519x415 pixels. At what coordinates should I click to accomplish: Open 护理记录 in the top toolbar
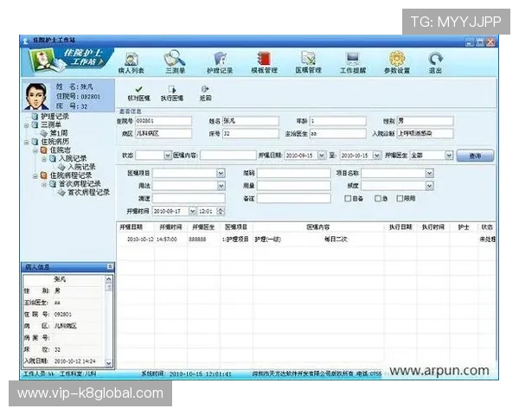pos(220,63)
